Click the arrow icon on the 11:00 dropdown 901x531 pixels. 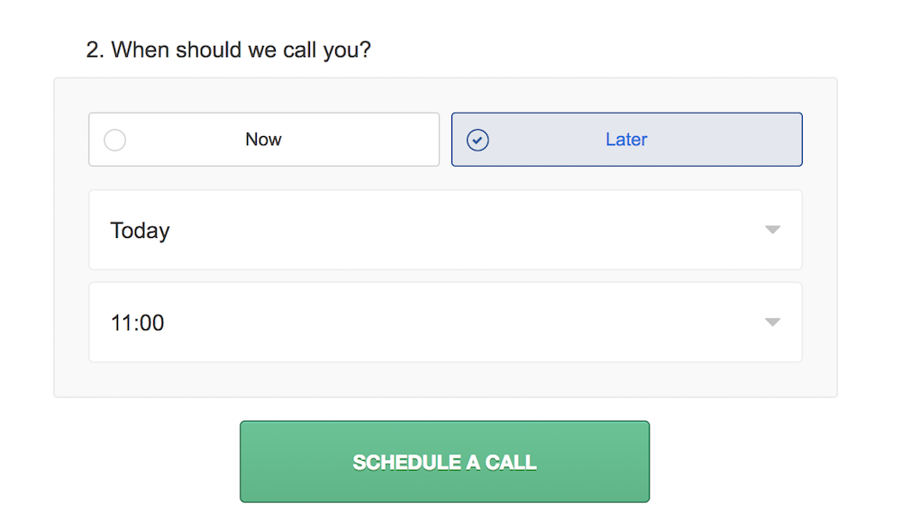[x=772, y=322]
